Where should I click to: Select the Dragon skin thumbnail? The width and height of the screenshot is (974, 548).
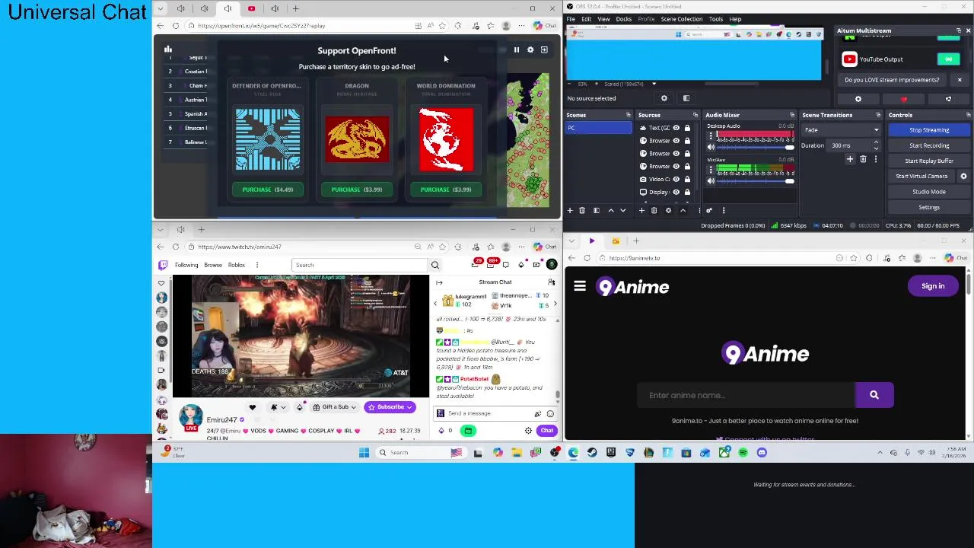[357, 139]
